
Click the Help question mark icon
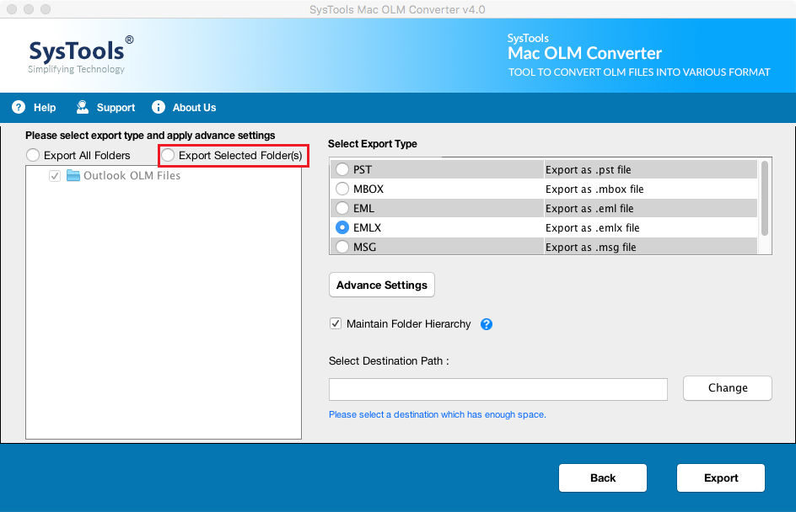(19, 107)
